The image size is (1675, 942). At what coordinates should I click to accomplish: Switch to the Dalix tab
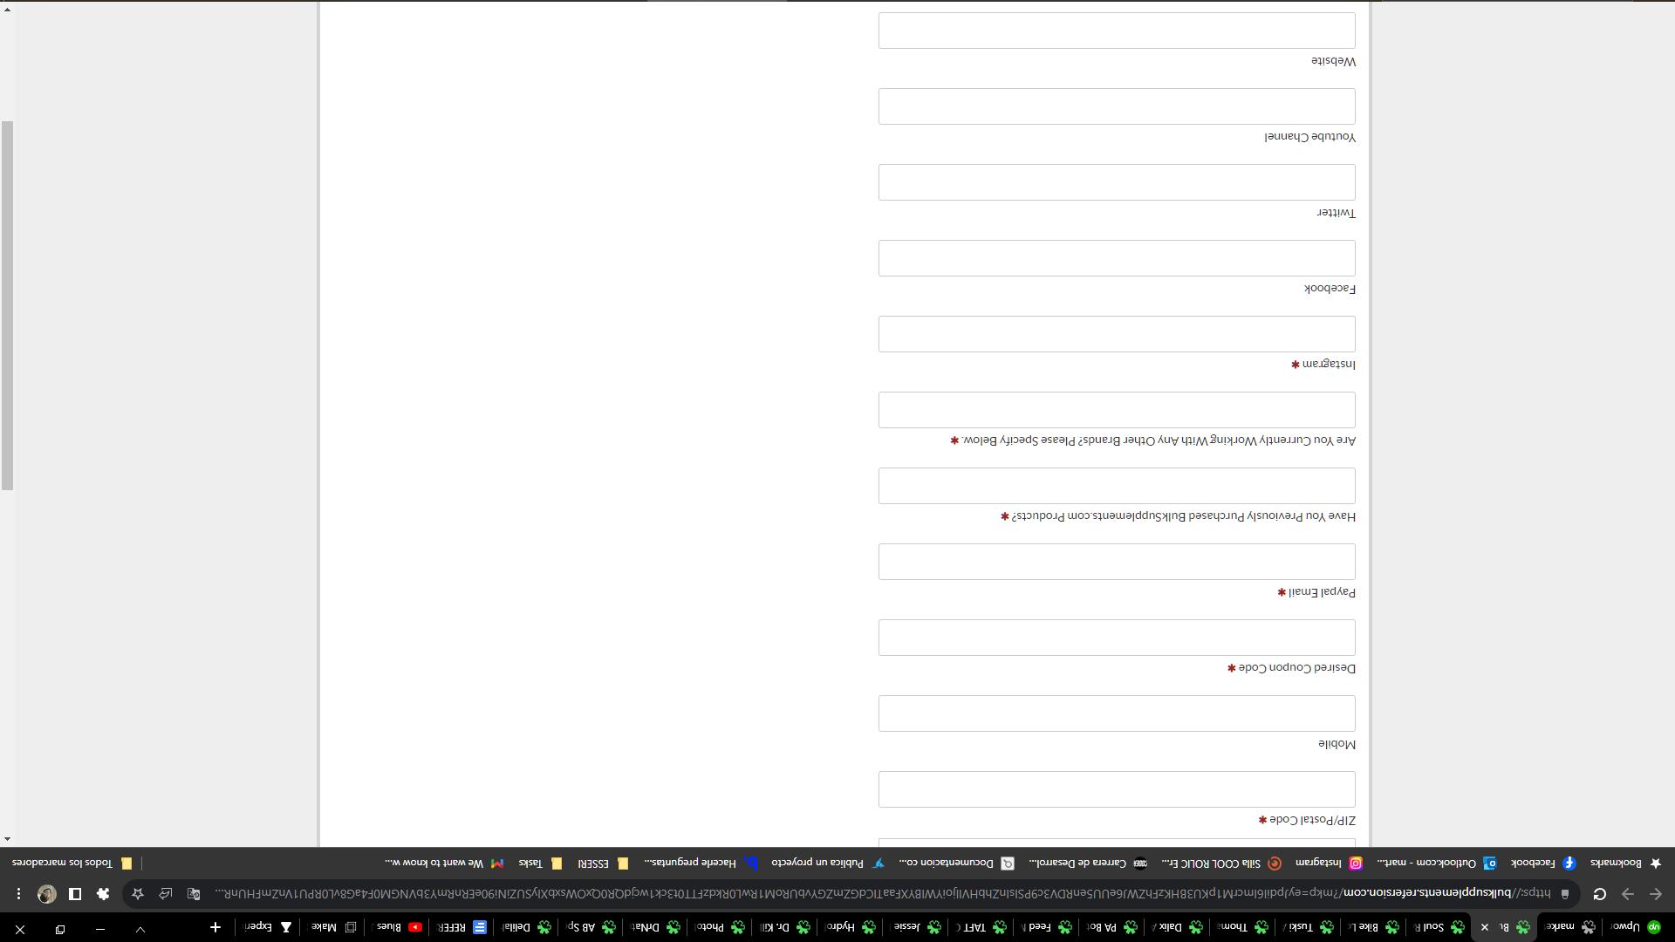click(1176, 927)
